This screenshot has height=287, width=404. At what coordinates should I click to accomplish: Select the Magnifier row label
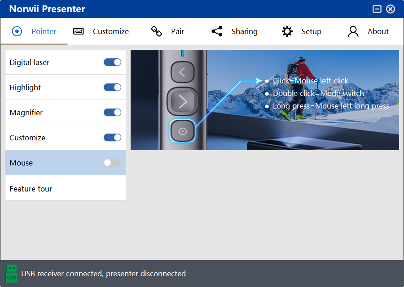click(x=26, y=113)
